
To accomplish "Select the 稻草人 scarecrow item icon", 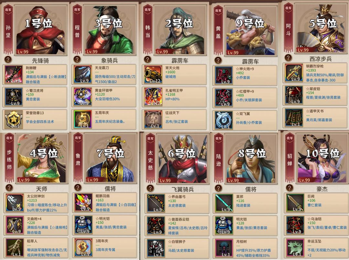I will click(15, 247).
